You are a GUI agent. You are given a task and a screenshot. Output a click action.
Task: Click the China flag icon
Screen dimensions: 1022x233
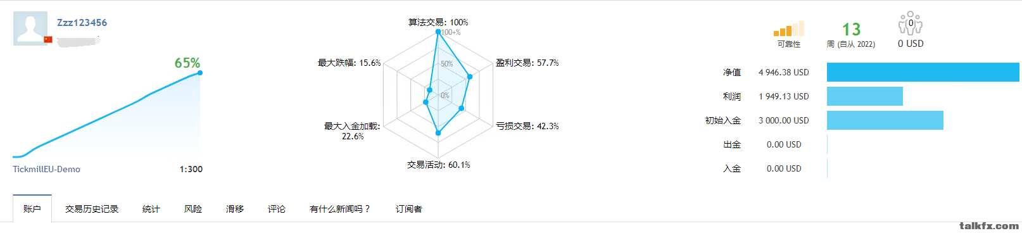click(47, 39)
